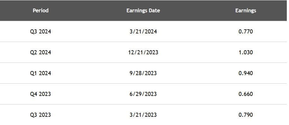
Task: Click the 1.030 earnings value
Action: click(245, 52)
